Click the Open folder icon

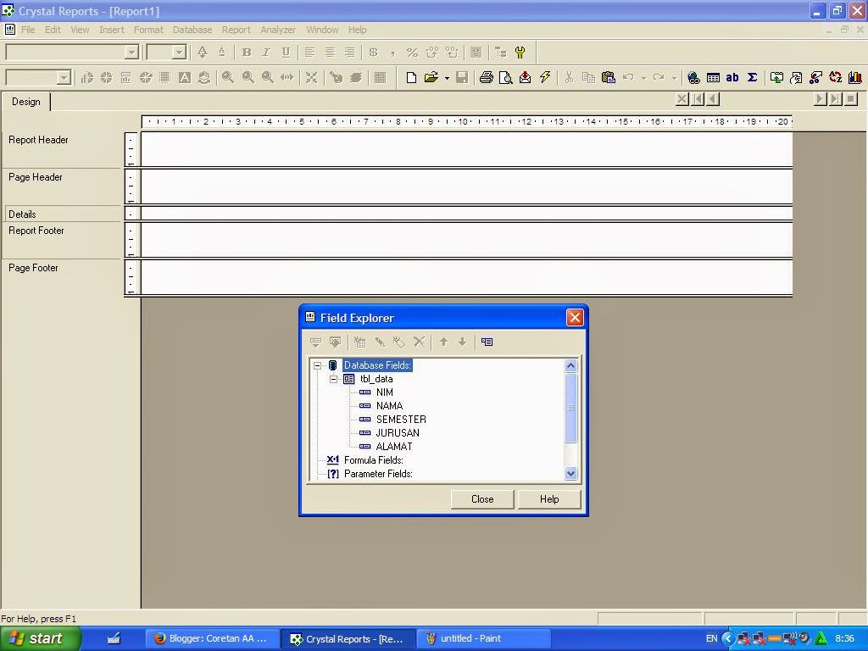[x=431, y=77]
